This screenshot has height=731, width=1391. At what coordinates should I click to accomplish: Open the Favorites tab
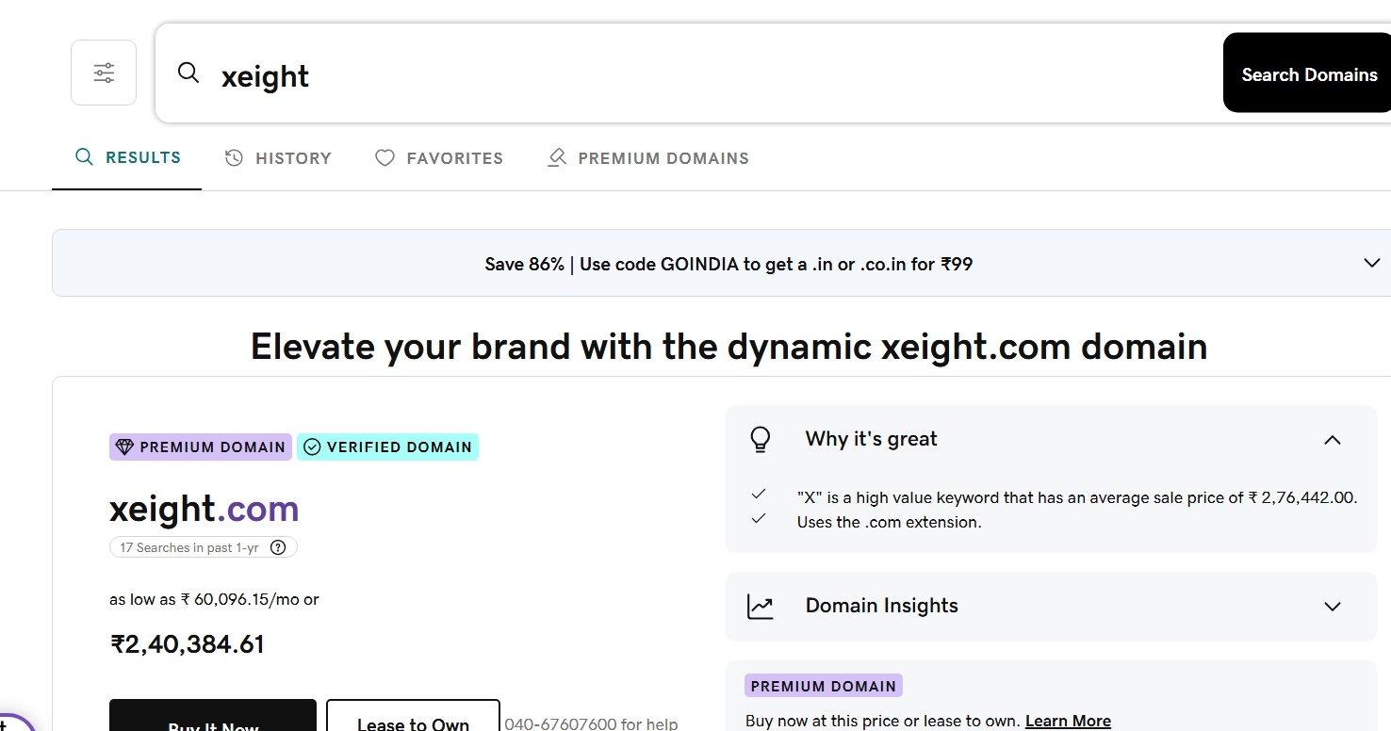[439, 158]
